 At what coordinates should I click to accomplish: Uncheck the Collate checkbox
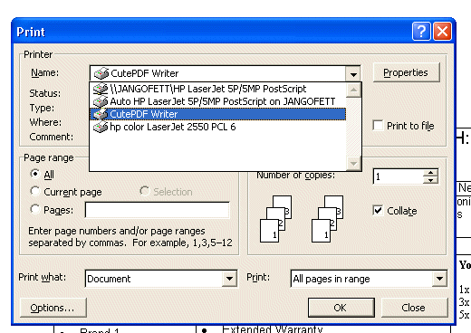coord(378,210)
